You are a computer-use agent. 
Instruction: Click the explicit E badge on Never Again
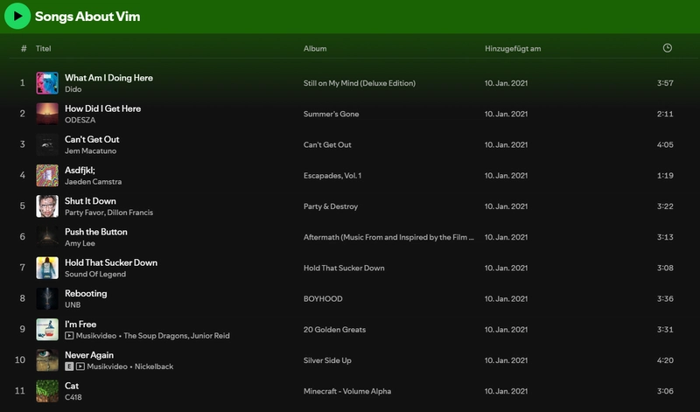tap(70, 367)
